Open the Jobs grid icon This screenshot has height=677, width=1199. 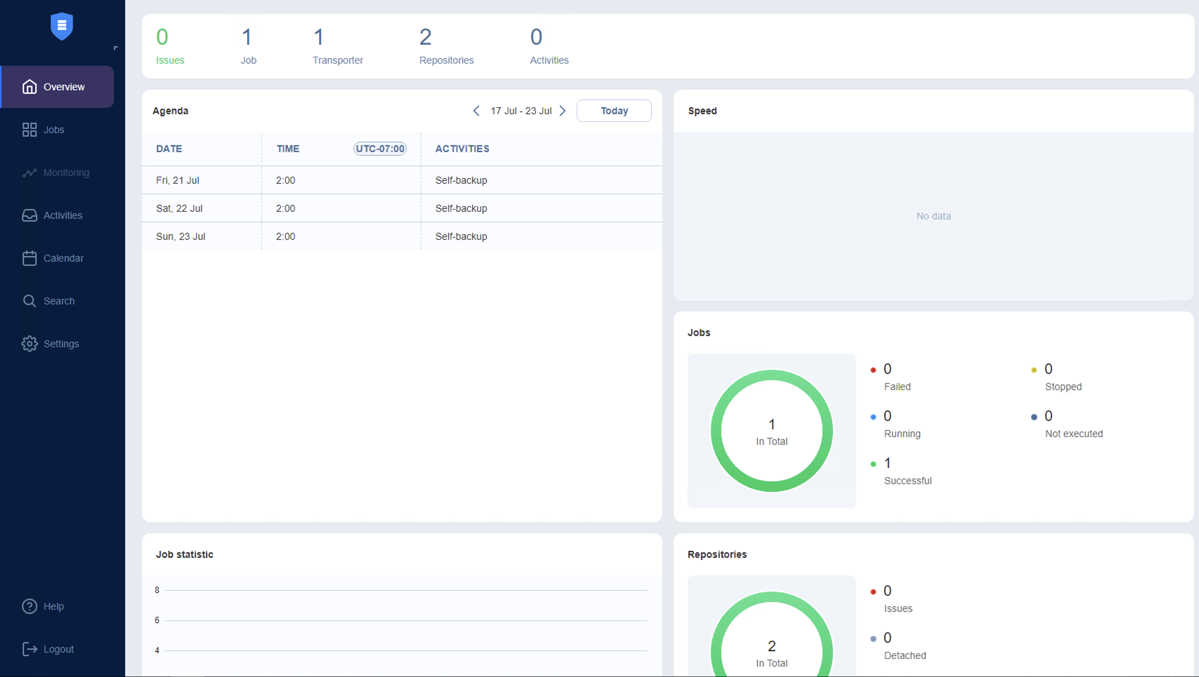point(29,129)
